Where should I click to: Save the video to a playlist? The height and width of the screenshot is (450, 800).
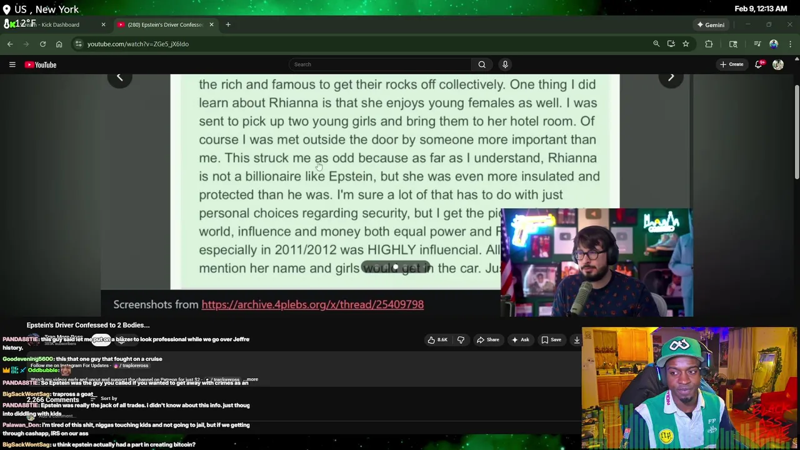551,340
